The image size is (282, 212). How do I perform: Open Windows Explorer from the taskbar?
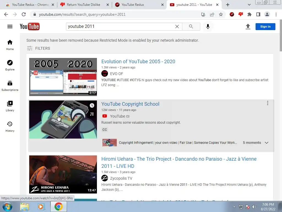click(25, 207)
